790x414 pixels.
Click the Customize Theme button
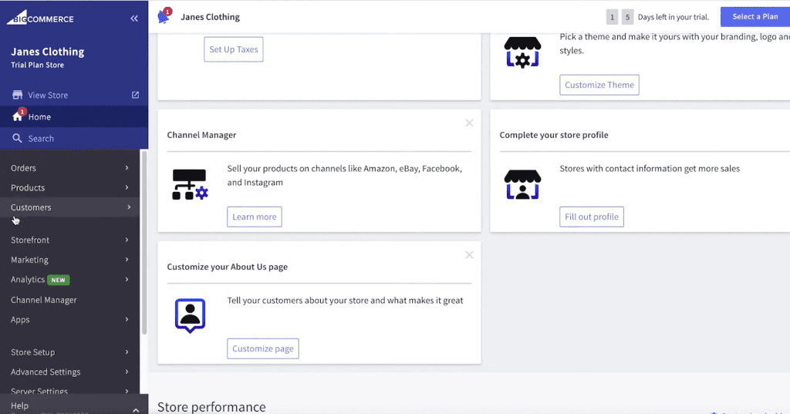599,85
